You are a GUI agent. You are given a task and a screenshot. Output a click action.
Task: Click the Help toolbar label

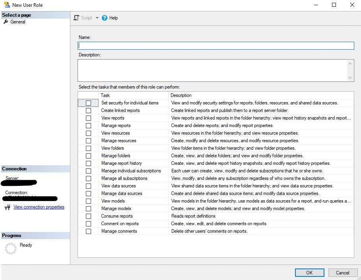[113, 18]
